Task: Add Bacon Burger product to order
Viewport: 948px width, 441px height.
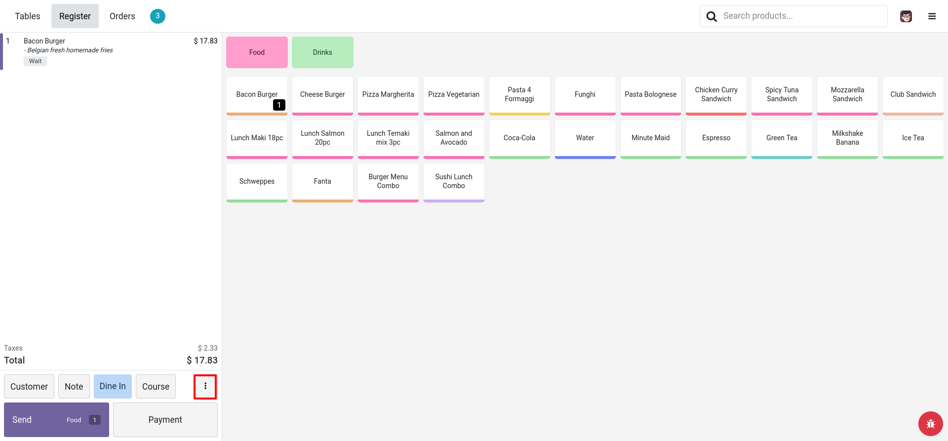Action: (257, 95)
